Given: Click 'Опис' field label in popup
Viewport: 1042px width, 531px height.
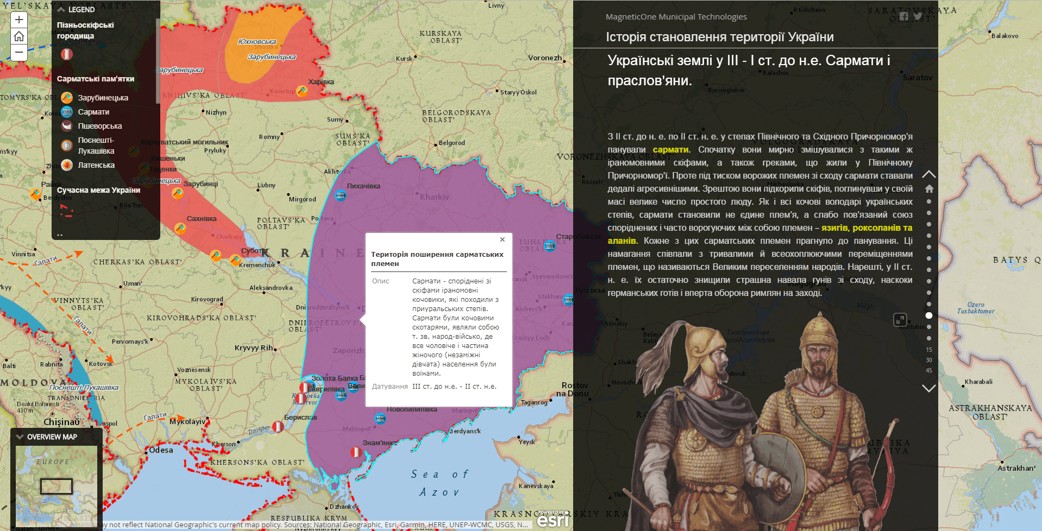Looking at the screenshot, I should (x=381, y=281).
